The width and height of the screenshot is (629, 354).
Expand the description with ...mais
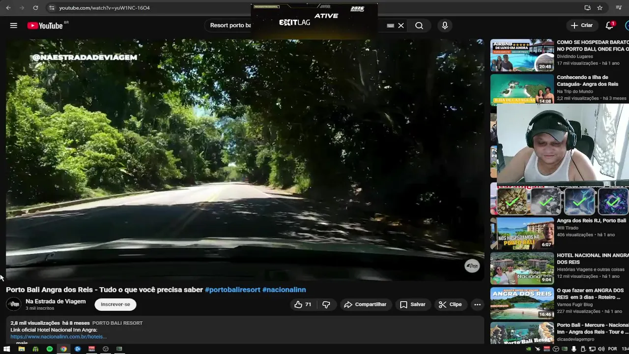22,343
